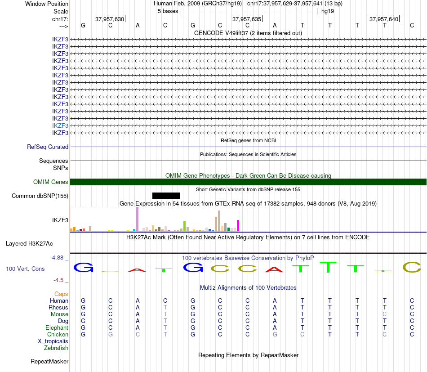Viewport: 427px width, 372px height.
Task: Click the 4.88 PhyloP upper scale value
Action: pos(58,258)
